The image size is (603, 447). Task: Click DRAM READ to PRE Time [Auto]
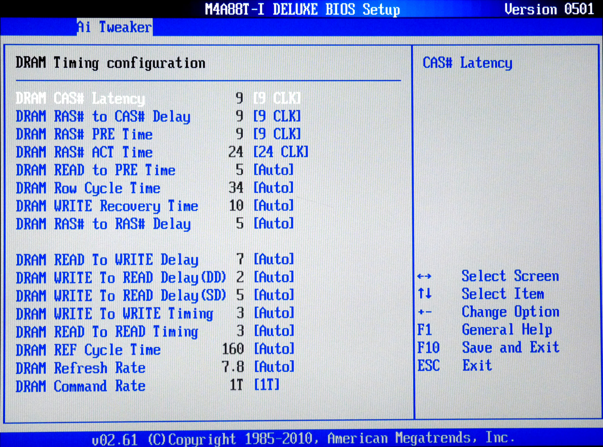point(273,170)
